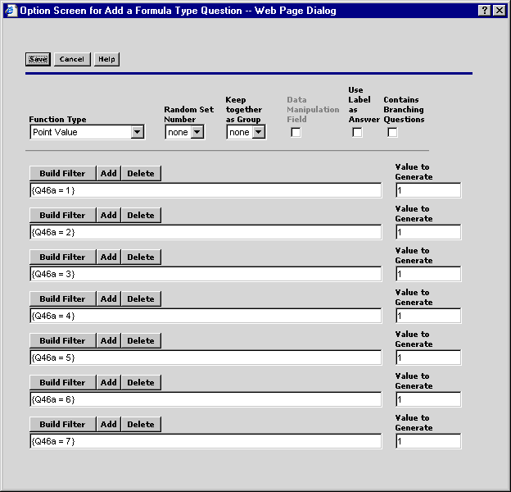Delete the {Q46a = 3} filter row
This screenshot has height=492, width=511.
click(x=140, y=257)
